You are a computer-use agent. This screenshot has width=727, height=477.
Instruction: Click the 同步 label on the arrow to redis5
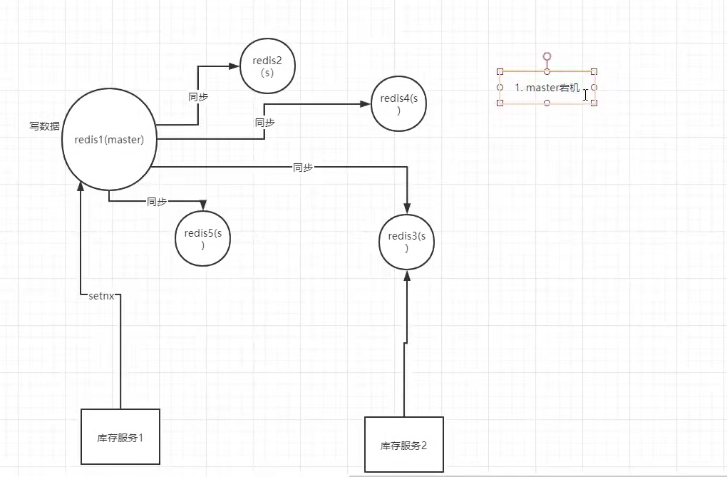pyautogui.click(x=156, y=202)
